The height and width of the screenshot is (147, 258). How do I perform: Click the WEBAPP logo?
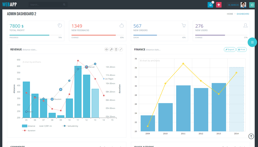tap(10, 4)
